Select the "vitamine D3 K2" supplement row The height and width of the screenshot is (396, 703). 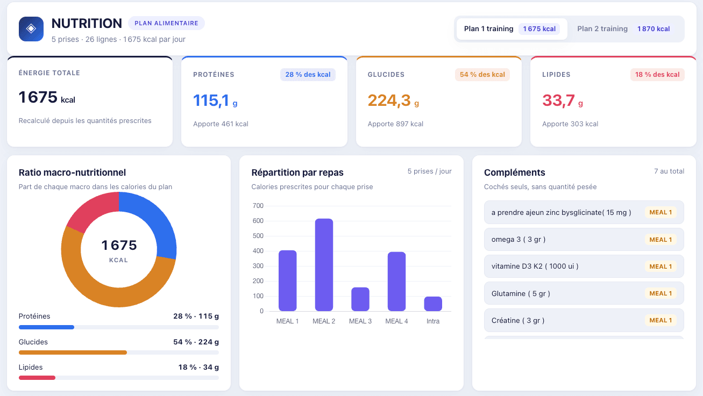point(584,266)
